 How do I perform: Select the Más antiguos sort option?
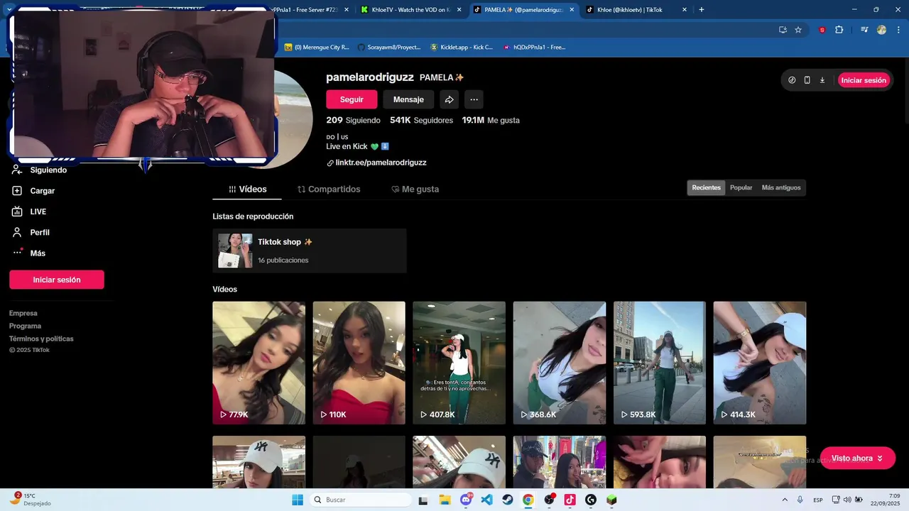(x=781, y=188)
